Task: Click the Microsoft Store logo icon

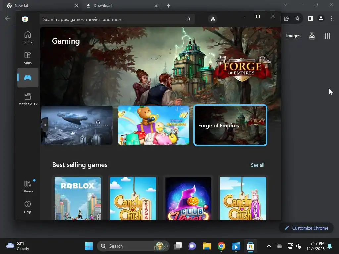Action: coord(25,19)
